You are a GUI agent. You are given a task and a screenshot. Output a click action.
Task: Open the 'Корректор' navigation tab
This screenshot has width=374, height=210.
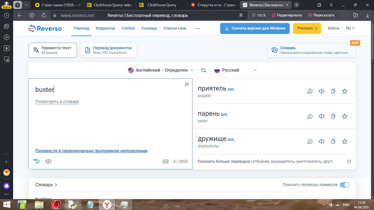[x=105, y=28]
